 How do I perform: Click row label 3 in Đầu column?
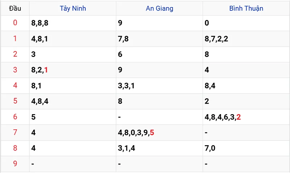click(x=15, y=70)
